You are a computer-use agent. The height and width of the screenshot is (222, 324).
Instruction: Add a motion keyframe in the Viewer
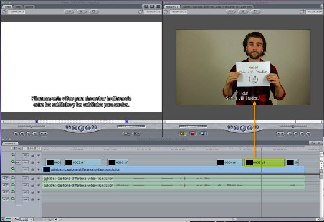pyautogui.click(x=28, y=134)
